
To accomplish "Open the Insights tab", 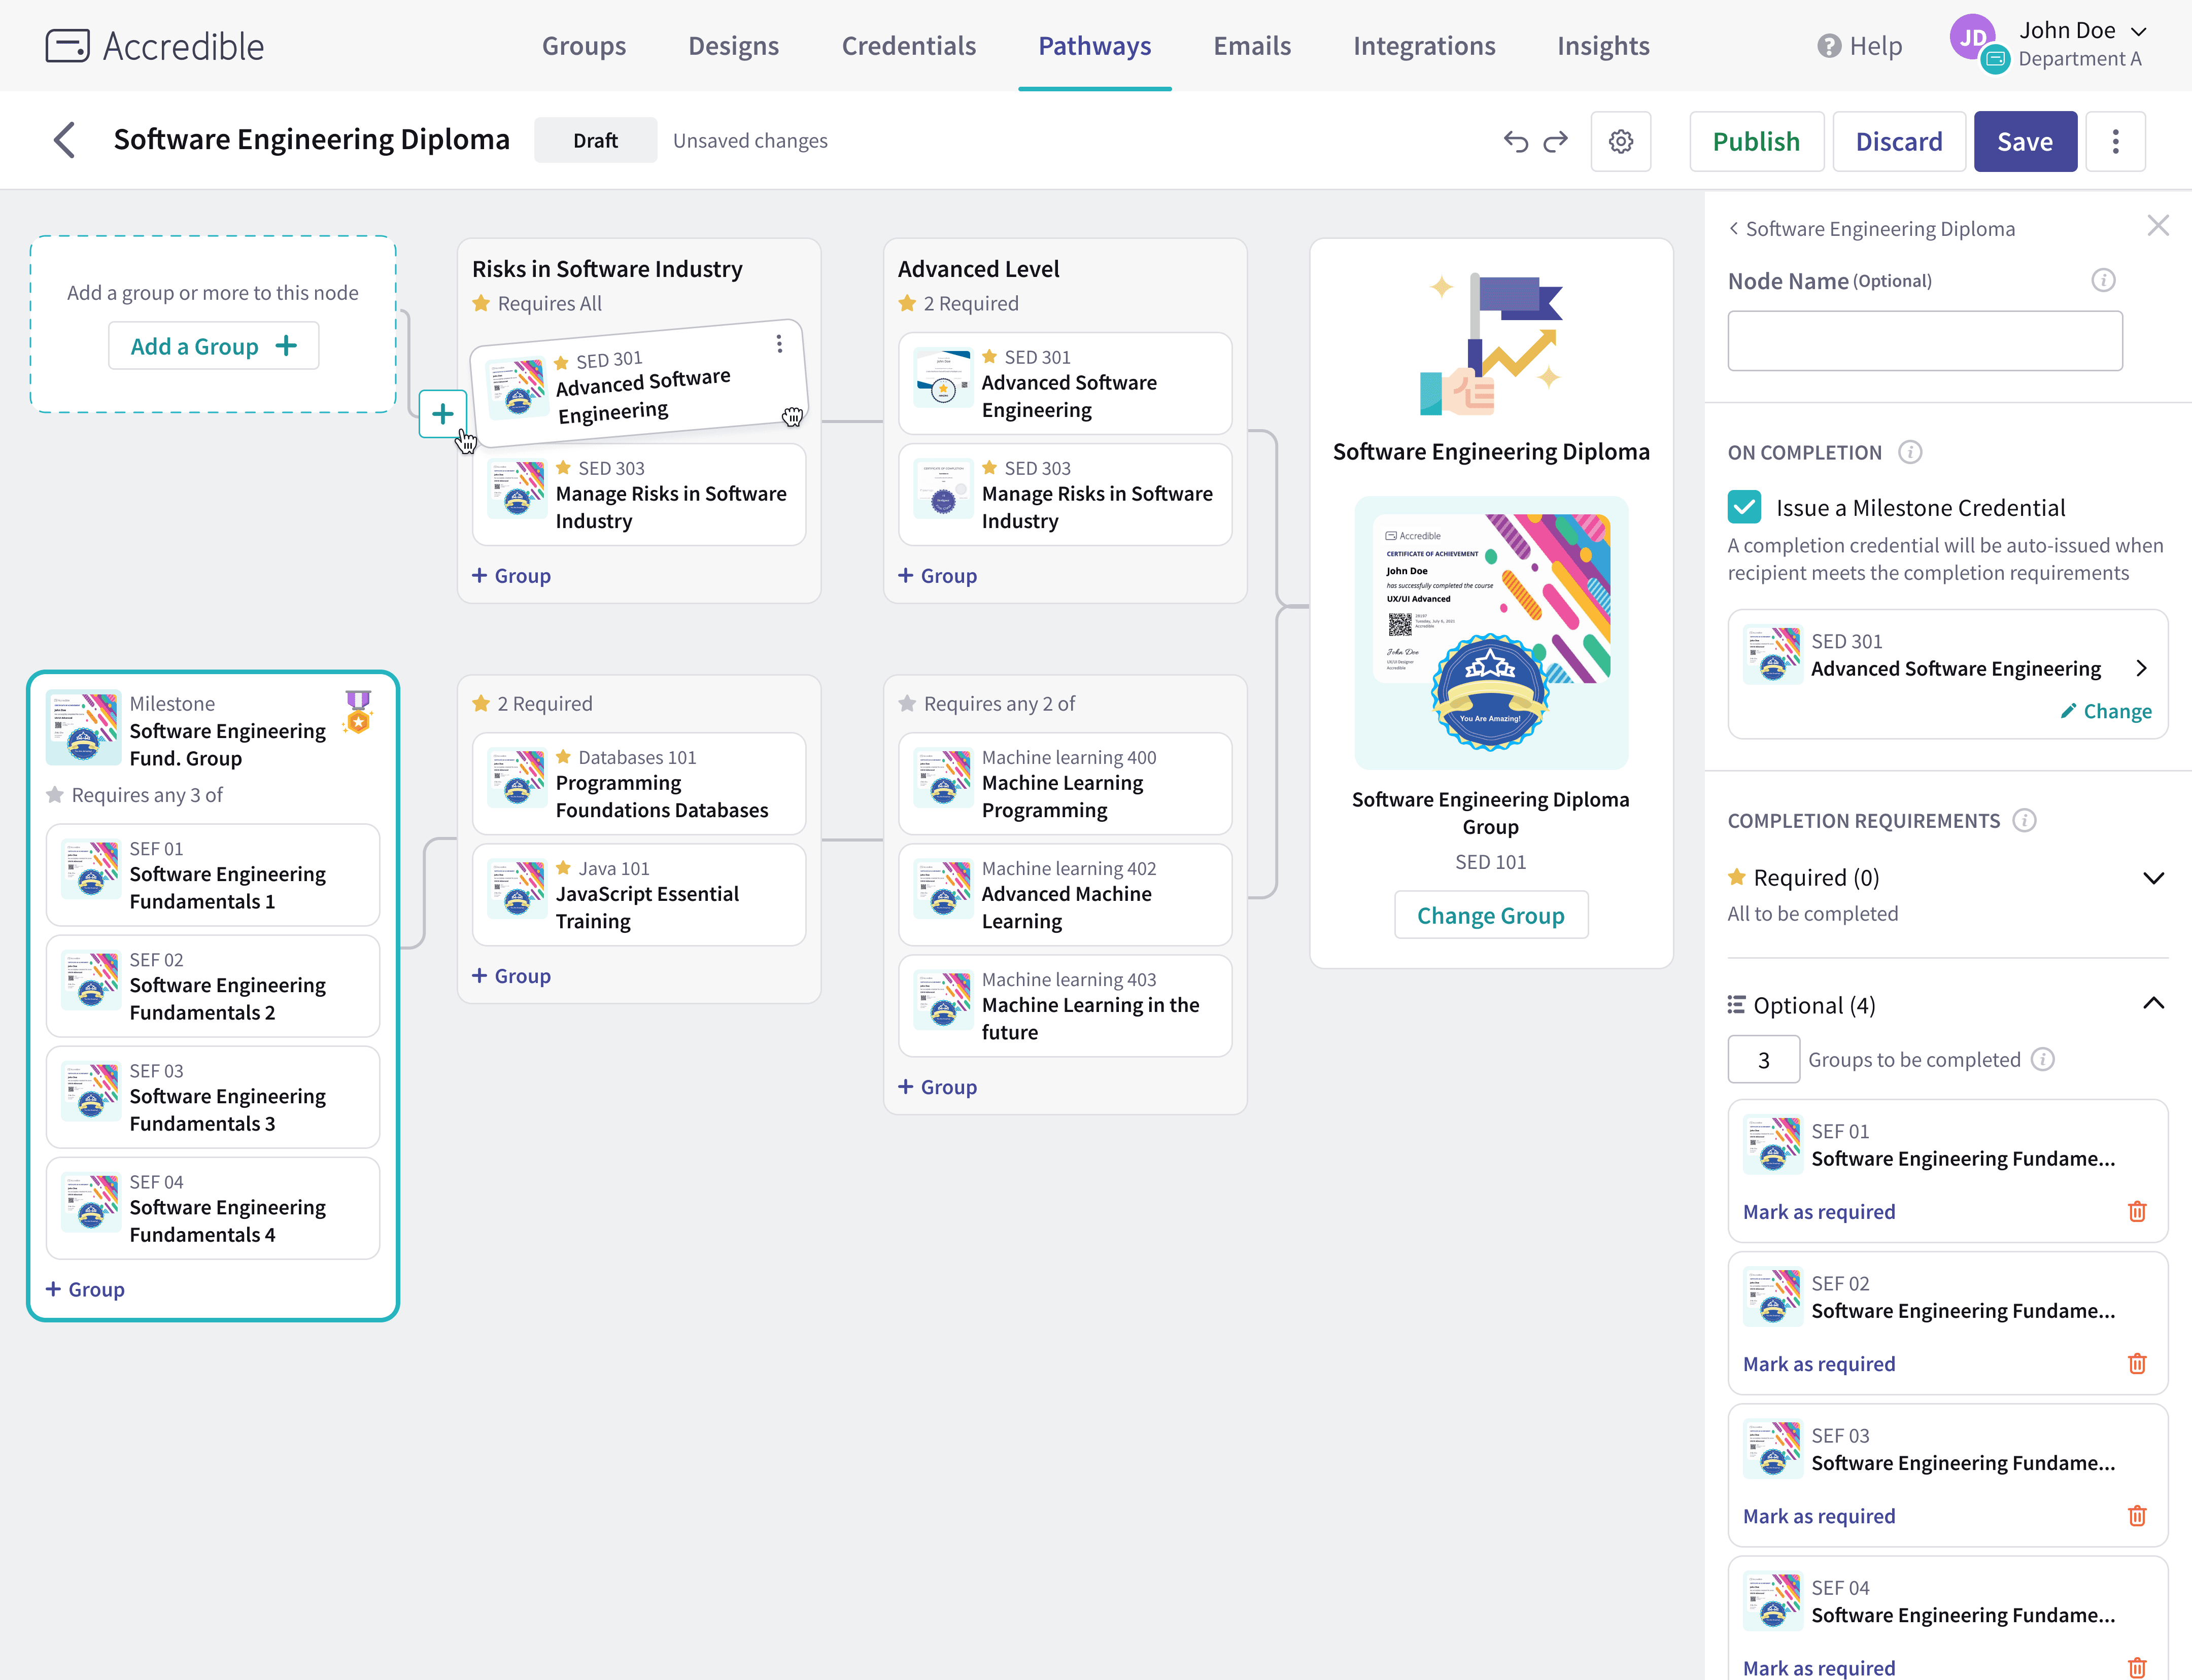I will 1603,46.
